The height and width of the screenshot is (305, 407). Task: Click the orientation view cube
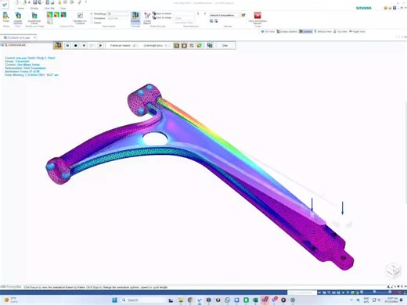tap(393, 270)
